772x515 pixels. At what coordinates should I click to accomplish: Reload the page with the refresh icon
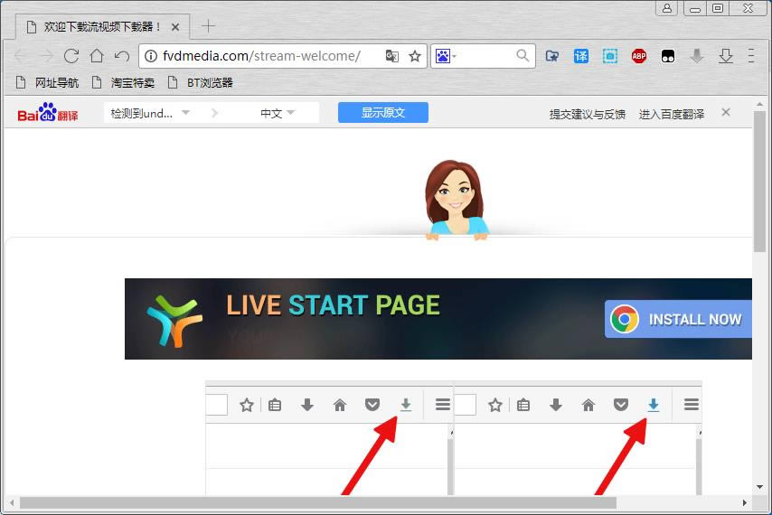pos(71,56)
